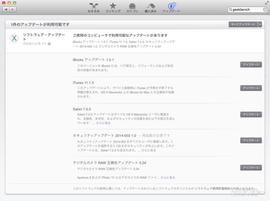The width and height of the screenshot is (270, 201).
Task: Click the iBooks アップデート 1.0.1 title
Action: (x=93, y=60)
